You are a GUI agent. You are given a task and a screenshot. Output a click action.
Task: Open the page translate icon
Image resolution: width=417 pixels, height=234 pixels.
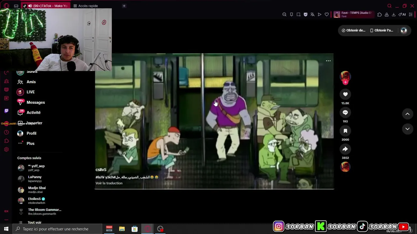[x=312, y=14]
